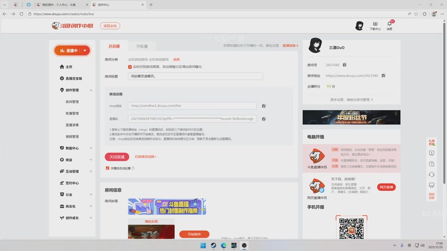Viewport: 447px width, 251px height.
Task: Click the 主页 home icon in sidebar
Action: [x=62, y=67]
